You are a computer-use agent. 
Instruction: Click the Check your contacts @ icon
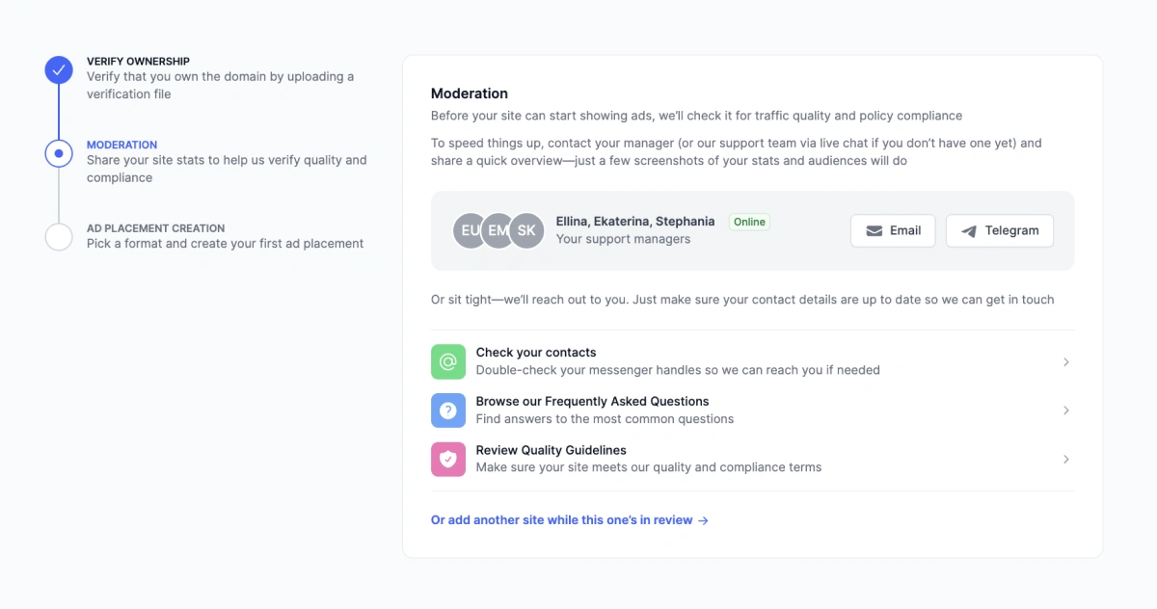point(447,361)
